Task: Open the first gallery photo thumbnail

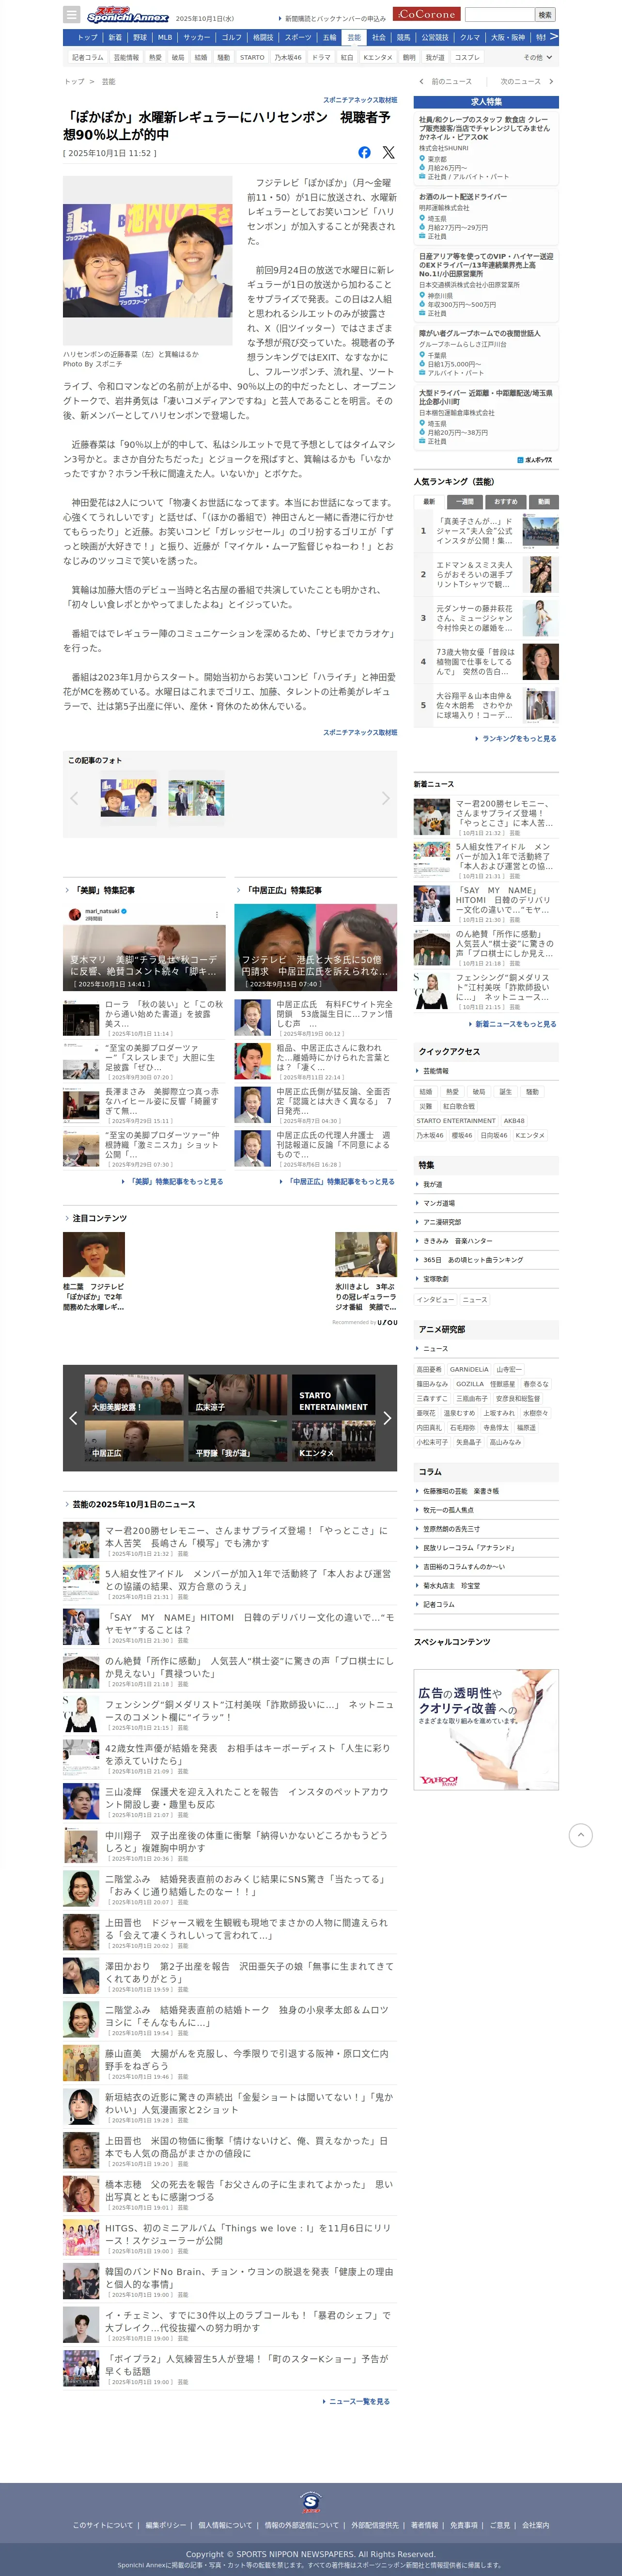Action: click(128, 797)
